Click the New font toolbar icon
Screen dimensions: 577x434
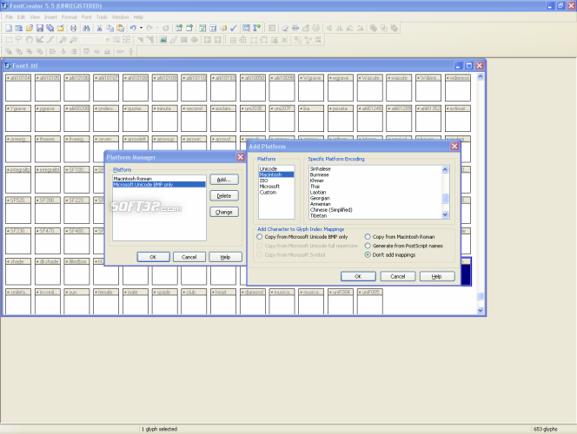click(x=9, y=28)
